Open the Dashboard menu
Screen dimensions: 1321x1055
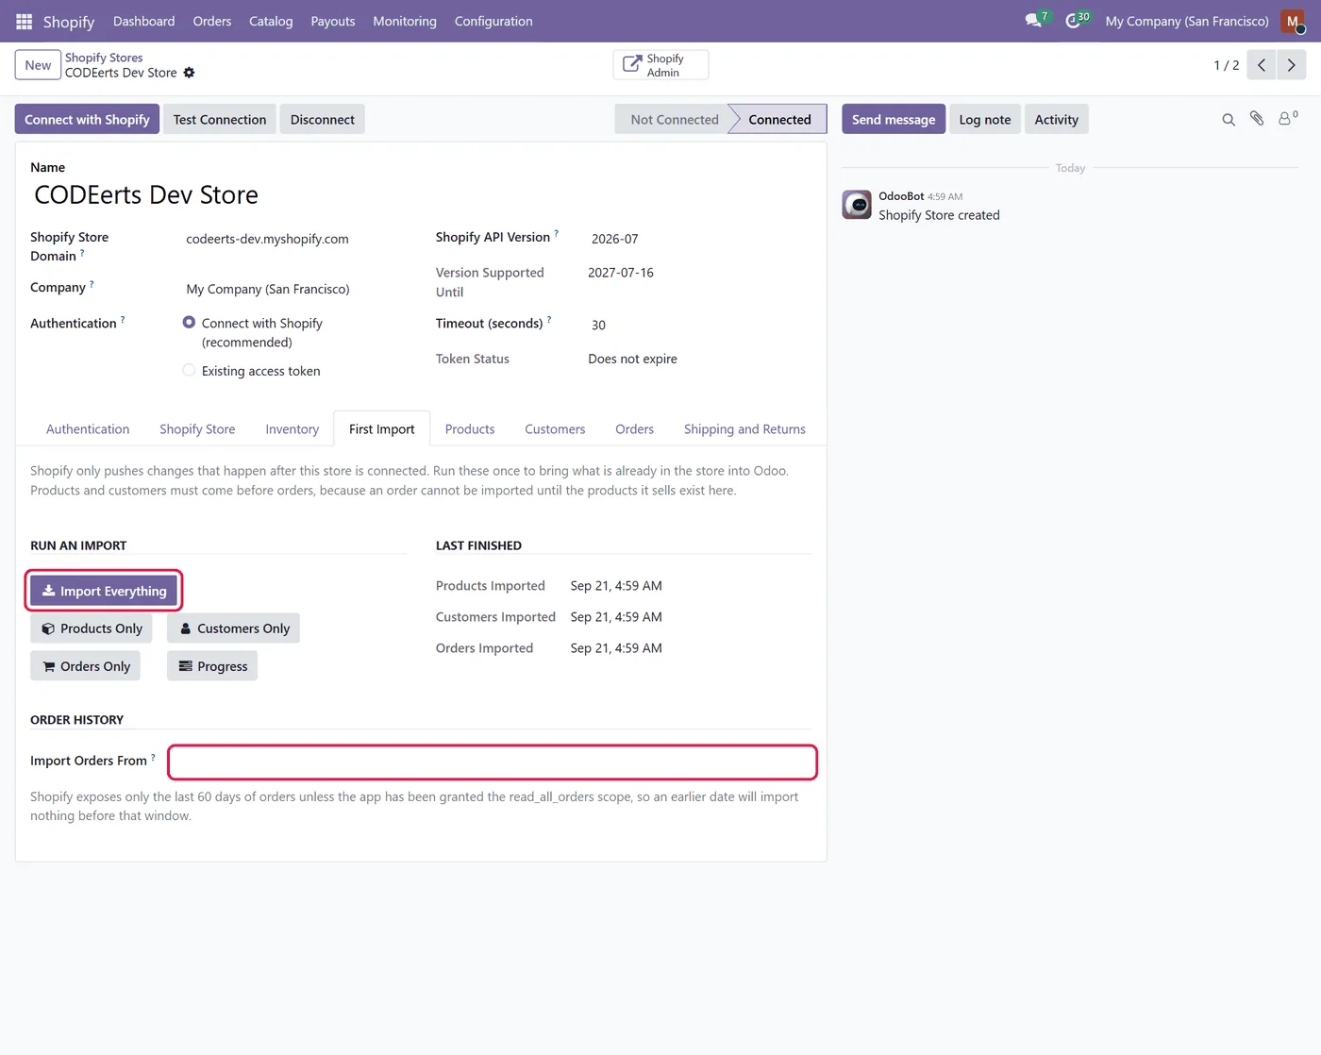[143, 21]
